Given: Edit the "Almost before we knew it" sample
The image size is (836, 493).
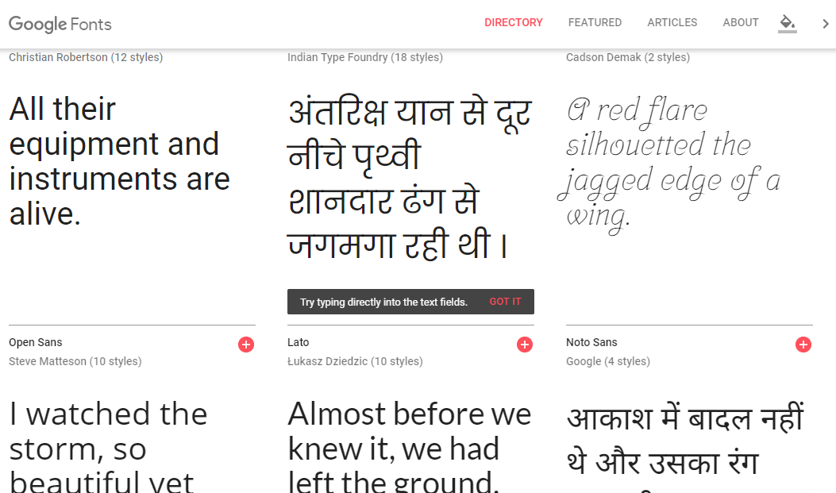Looking at the screenshot, I should pyautogui.click(x=410, y=446).
